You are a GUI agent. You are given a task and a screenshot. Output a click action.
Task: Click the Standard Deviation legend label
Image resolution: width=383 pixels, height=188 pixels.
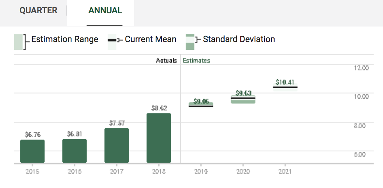239,39
